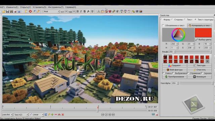Screen dimensions: 215x121
Task: Select the Текст radio button
Action: coord(185,19)
